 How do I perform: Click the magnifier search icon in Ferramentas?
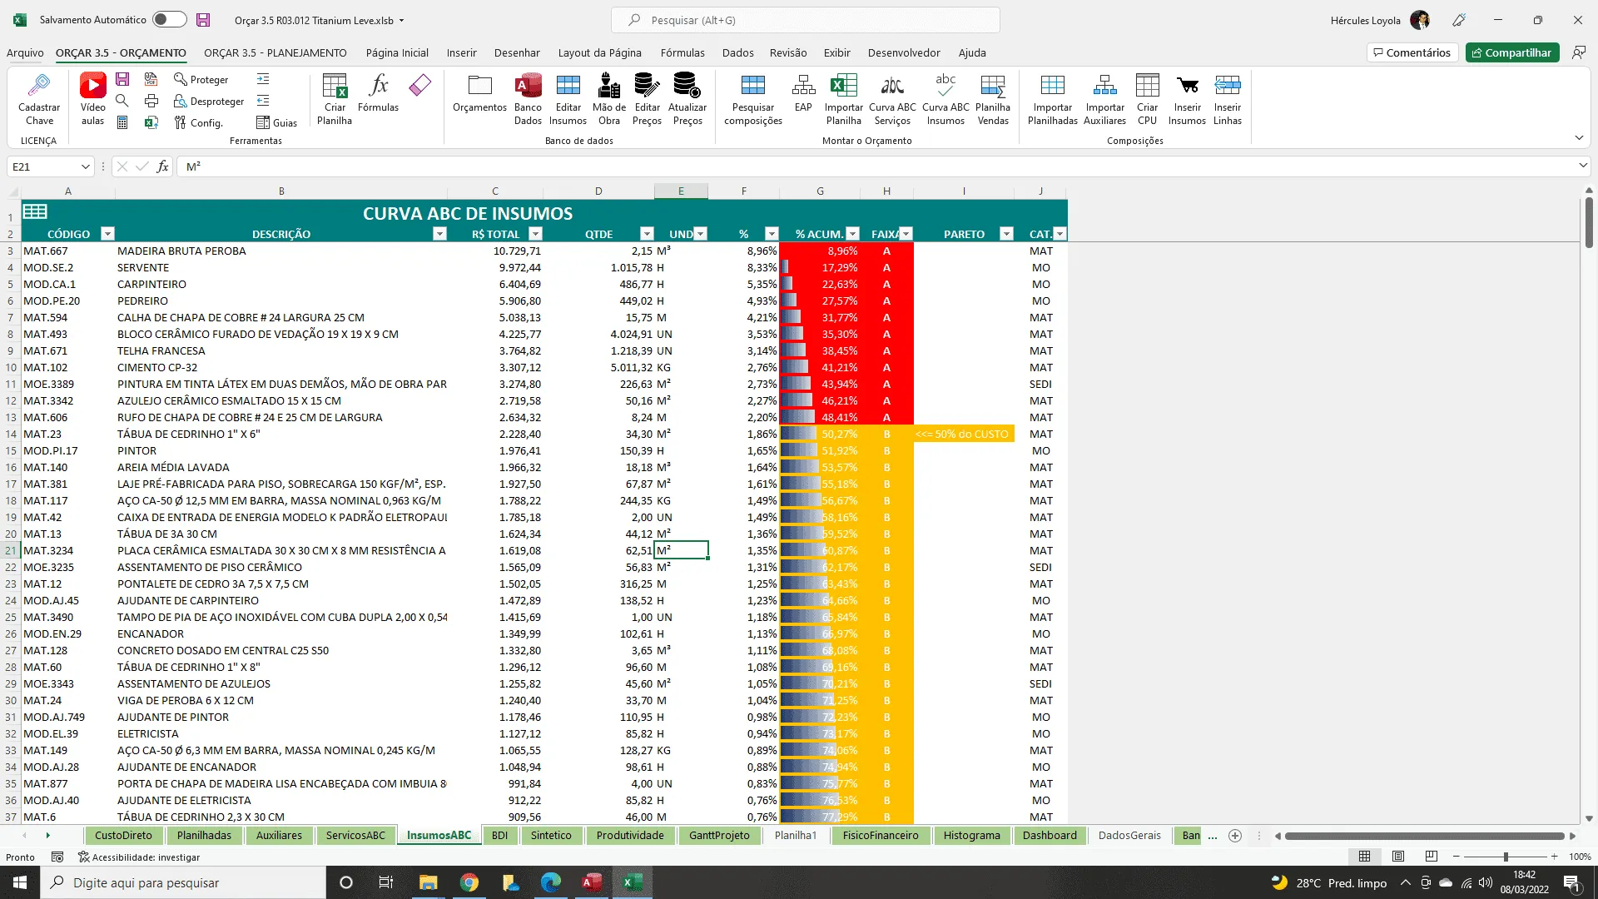pos(122,101)
